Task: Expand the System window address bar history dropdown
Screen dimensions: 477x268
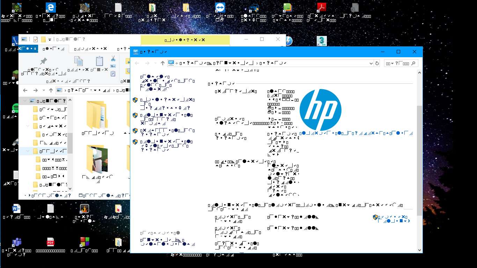Action: coord(371,63)
